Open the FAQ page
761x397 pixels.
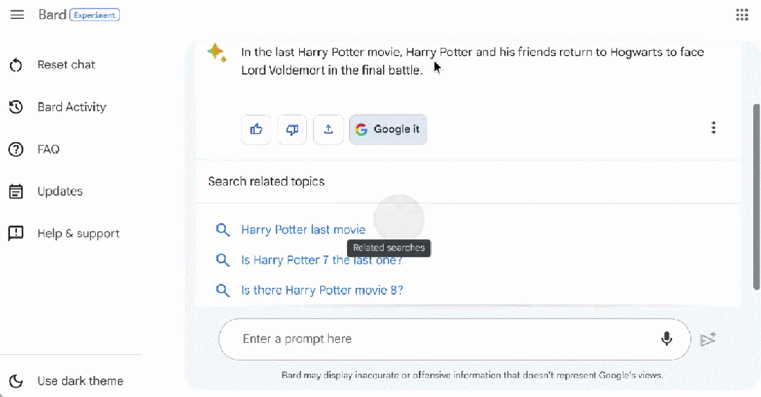(48, 149)
